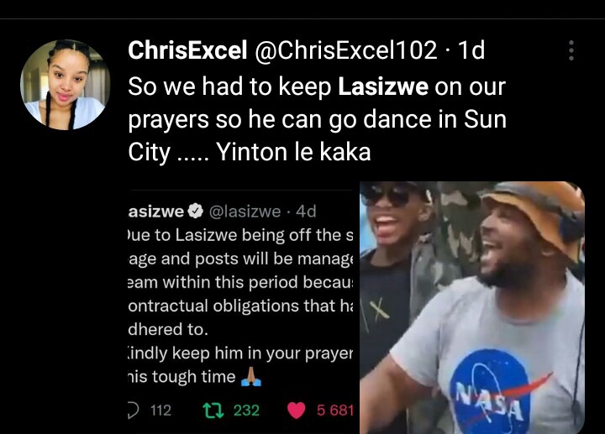Open the 1d tweet timestamp
Screen dimensions: 605x434
point(471,50)
